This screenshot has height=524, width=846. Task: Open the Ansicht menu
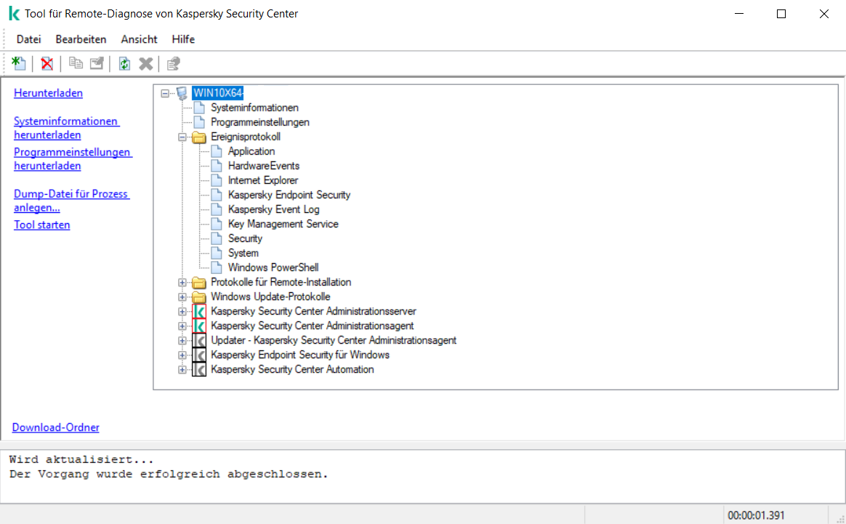click(x=140, y=39)
